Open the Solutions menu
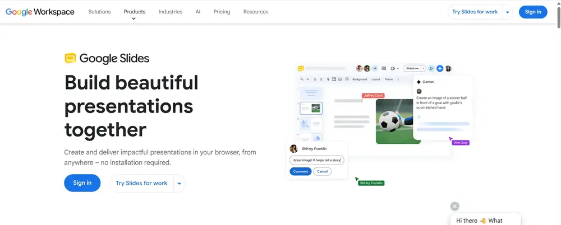Screen dimensions: 561x225 coord(99,12)
